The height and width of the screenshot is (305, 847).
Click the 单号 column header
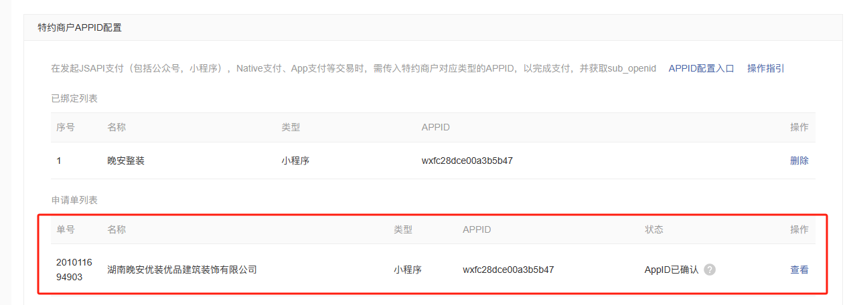point(66,229)
